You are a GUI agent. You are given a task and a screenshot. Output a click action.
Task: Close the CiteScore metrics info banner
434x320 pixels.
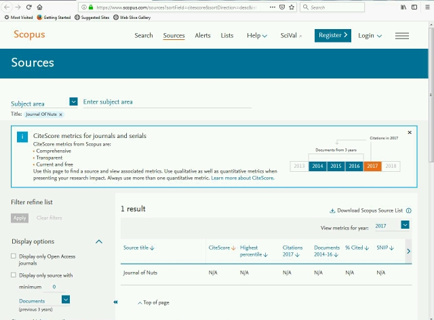(410, 132)
